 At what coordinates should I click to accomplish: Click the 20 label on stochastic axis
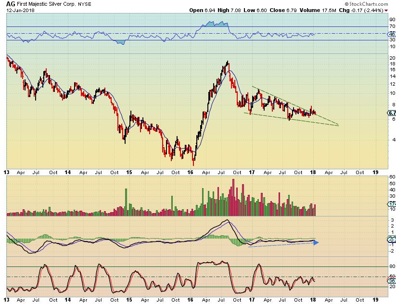point(392,287)
